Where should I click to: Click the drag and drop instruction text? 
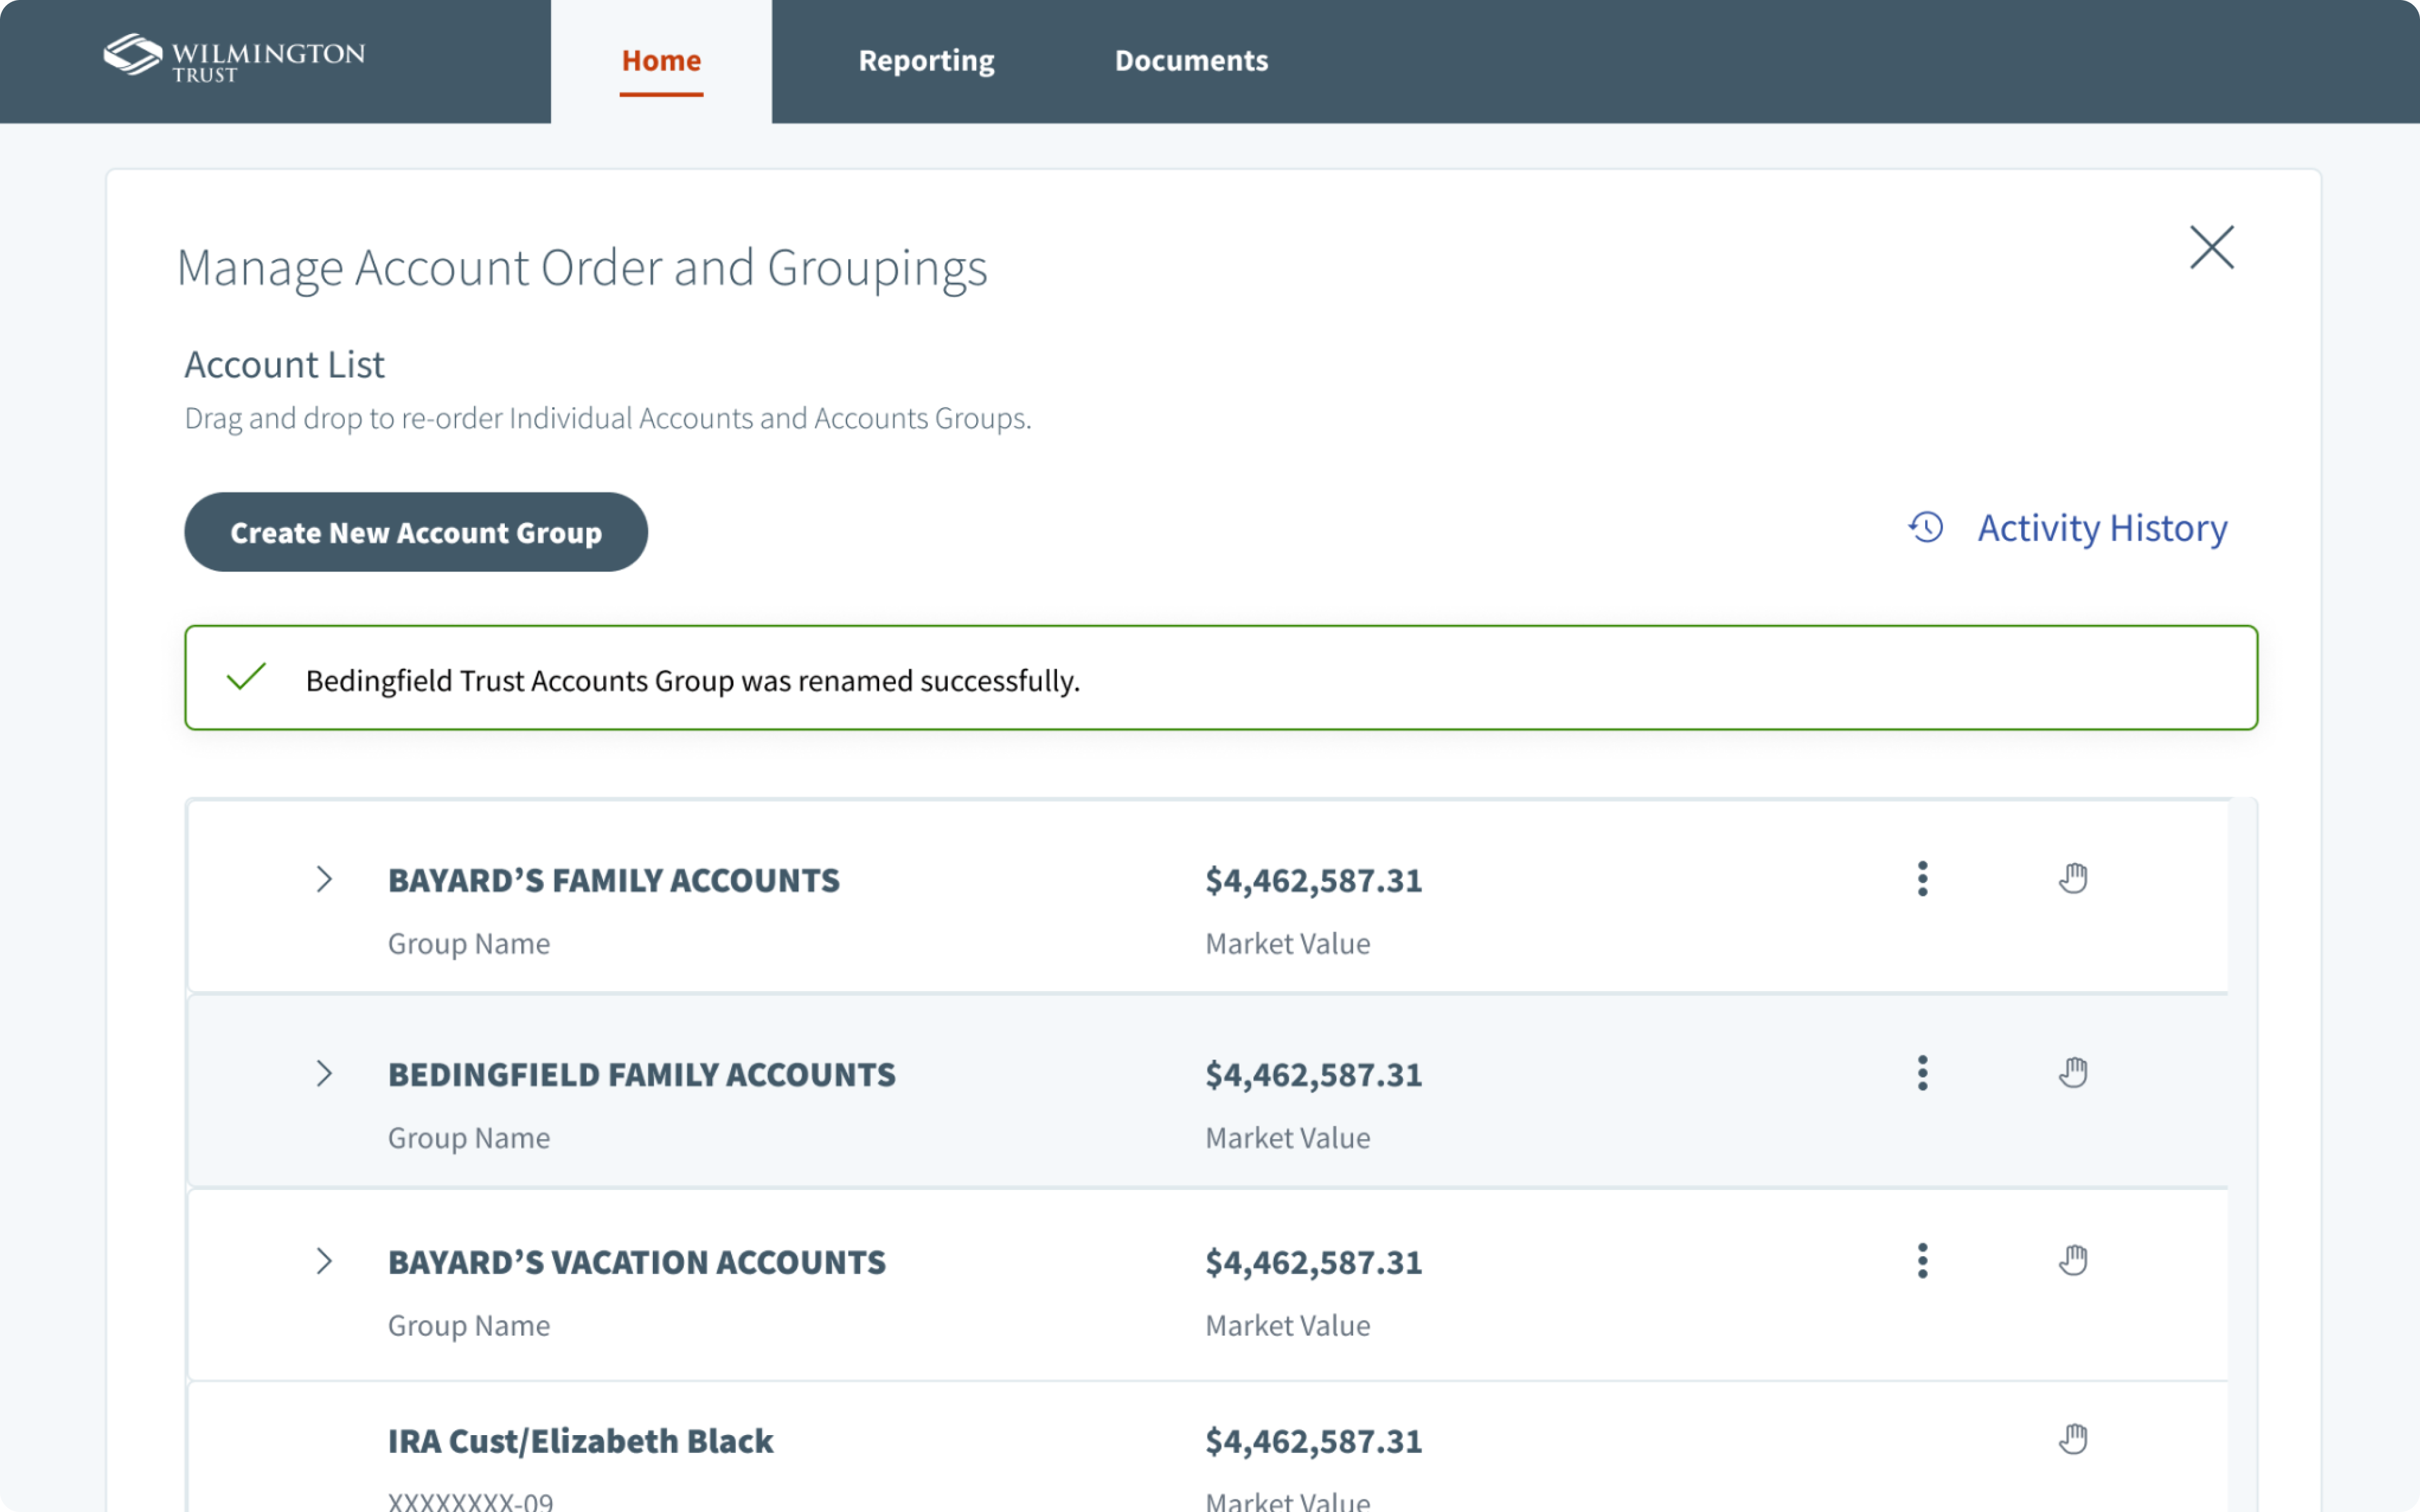point(608,418)
